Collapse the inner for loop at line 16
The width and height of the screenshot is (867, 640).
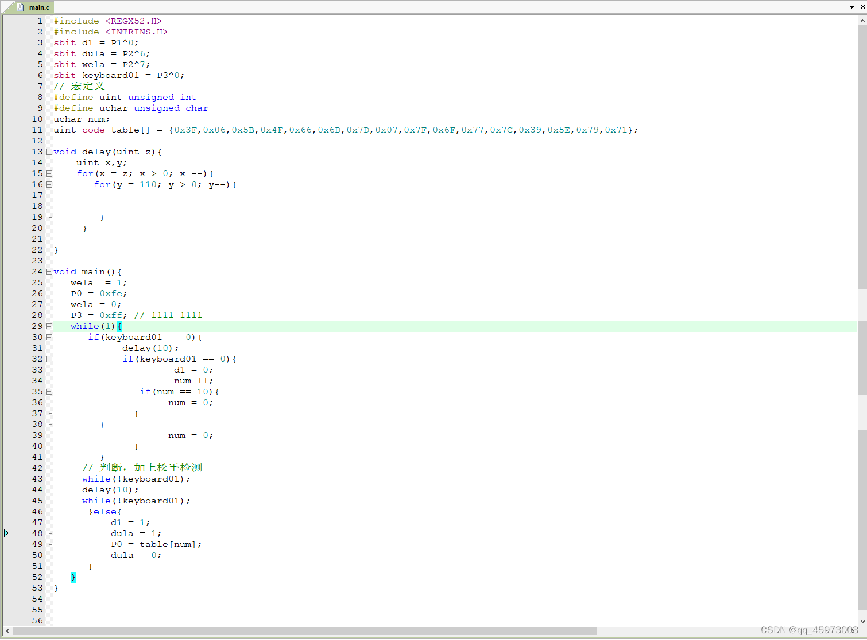tap(49, 185)
